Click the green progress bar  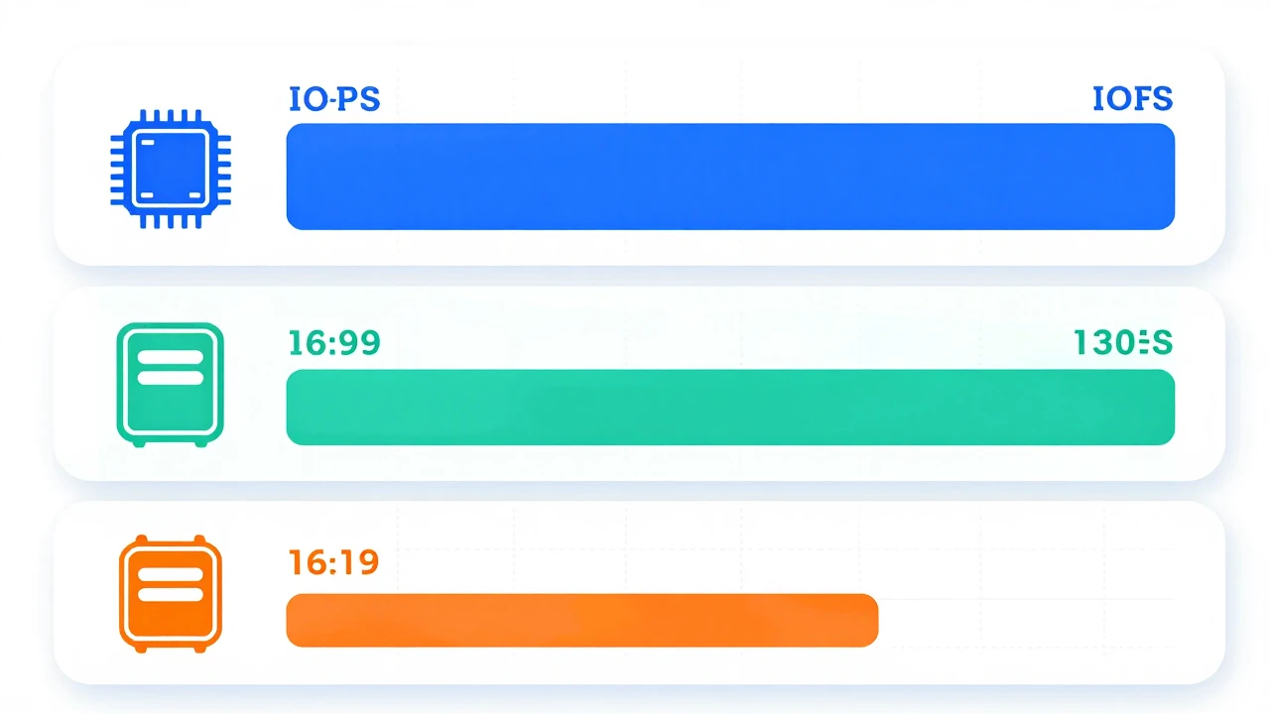730,407
